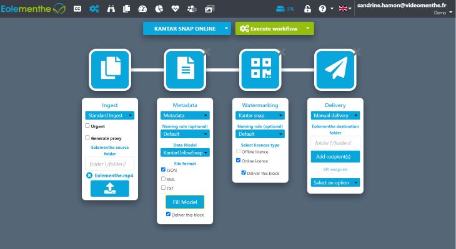The height and width of the screenshot is (249, 456).
Task: Open the Manual delivery dropdown
Action: coord(335,115)
